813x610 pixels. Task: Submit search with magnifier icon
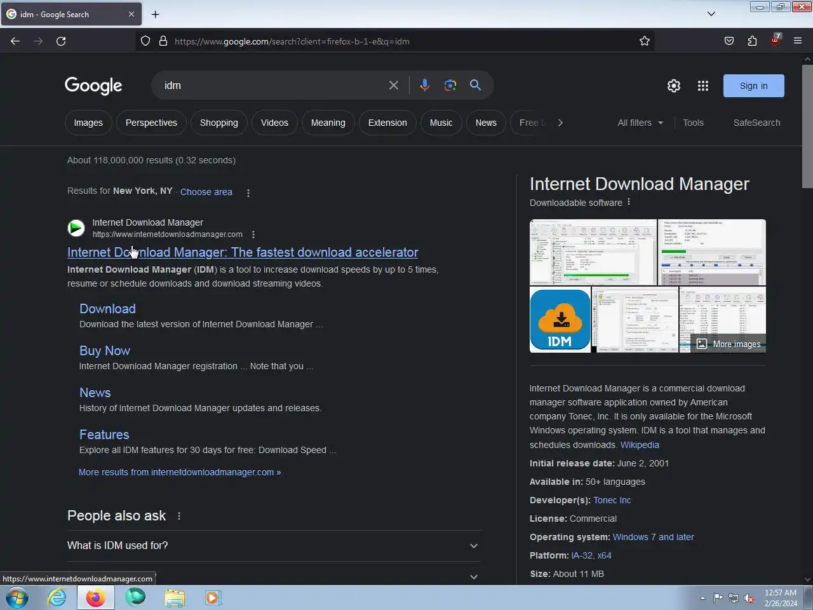475,85
